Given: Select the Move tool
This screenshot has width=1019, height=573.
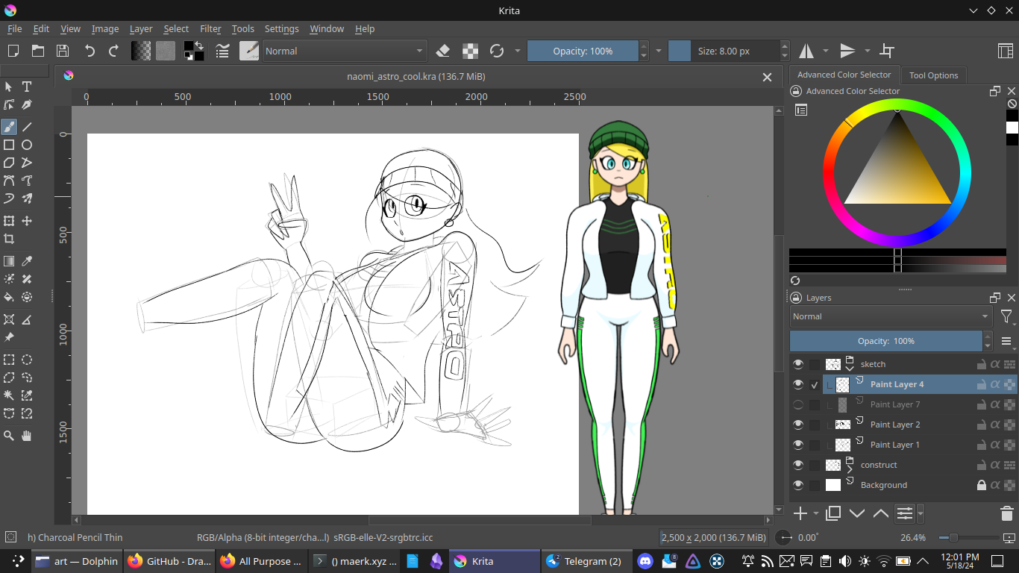Looking at the screenshot, I should [27, 221].
